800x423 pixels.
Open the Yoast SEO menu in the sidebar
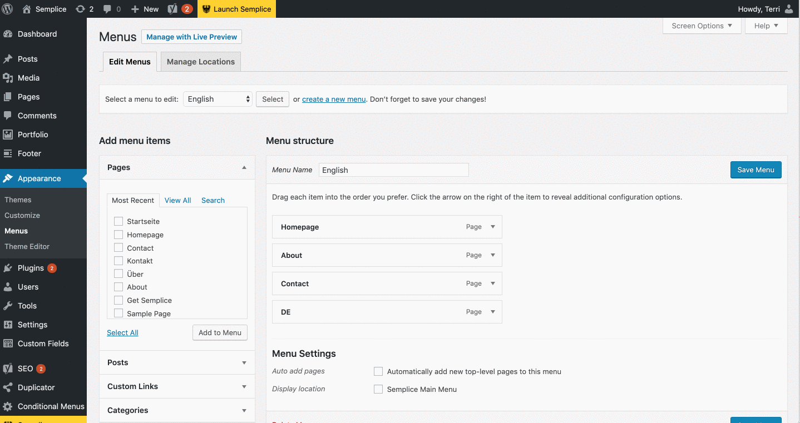click(25, 368)
